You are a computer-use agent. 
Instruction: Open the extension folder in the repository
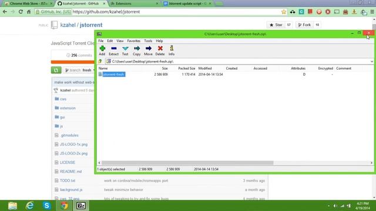tap(68, 108)
